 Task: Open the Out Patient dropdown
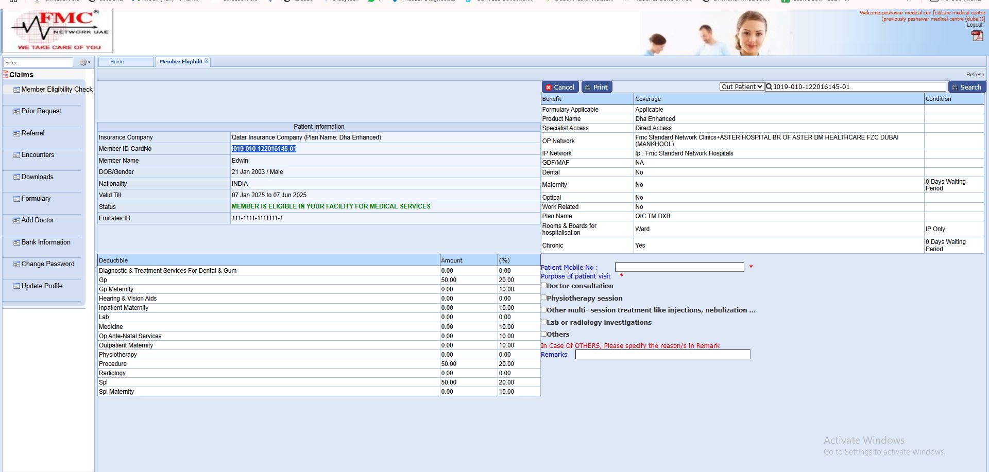pos(741,87)
